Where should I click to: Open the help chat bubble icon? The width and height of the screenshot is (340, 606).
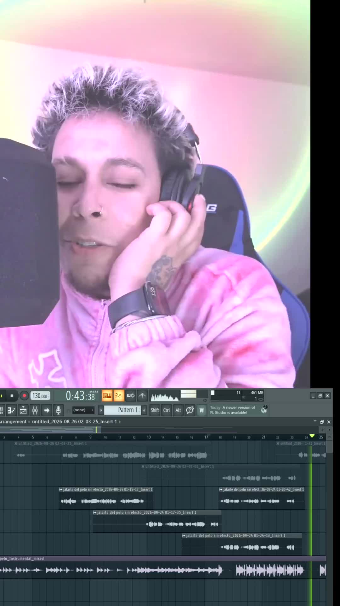[190, 410]
